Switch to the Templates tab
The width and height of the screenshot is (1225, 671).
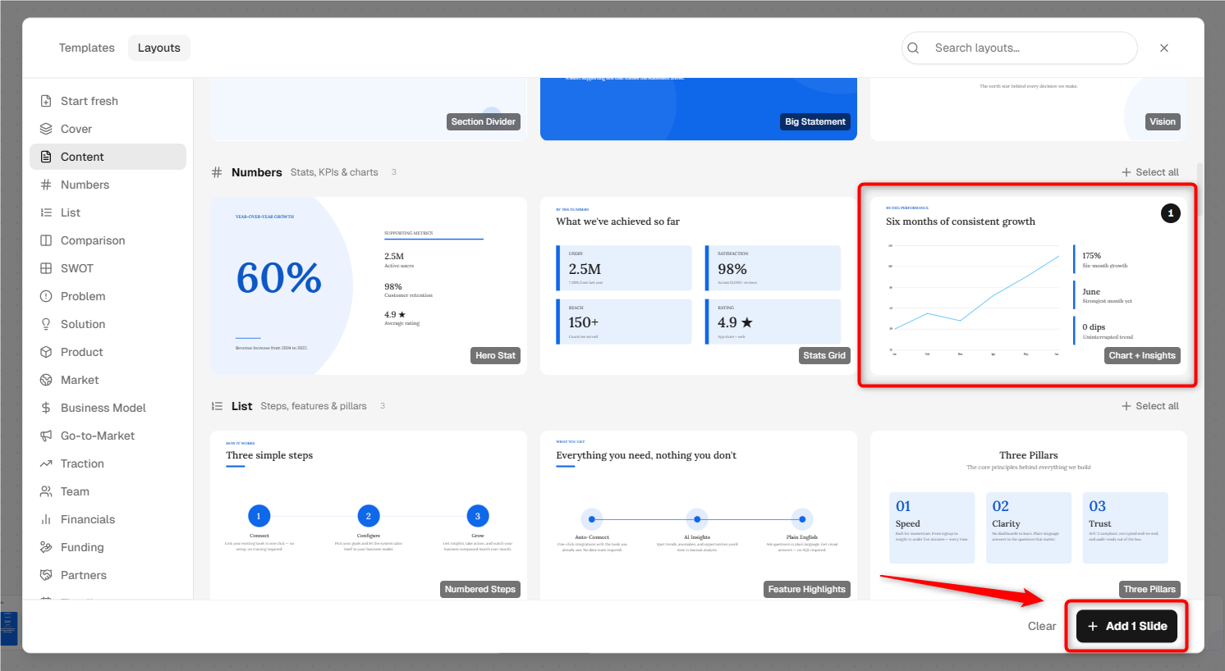coord(87,48)
